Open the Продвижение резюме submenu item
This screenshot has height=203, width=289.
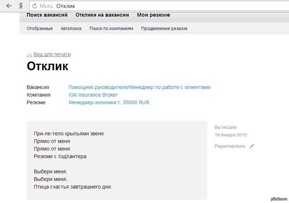[164, 29]
